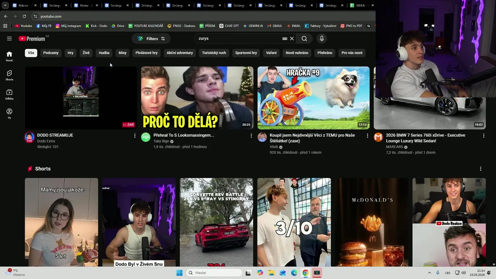Open the PROČ TO DĚLÁ video thumbnail
The width and height of the screenshot is (496, 279).
197,98
